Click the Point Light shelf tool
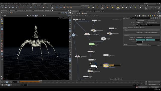161x91 pixels. [89, 8]
